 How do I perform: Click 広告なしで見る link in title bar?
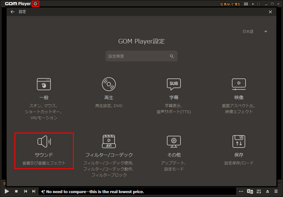pos(230,4)
